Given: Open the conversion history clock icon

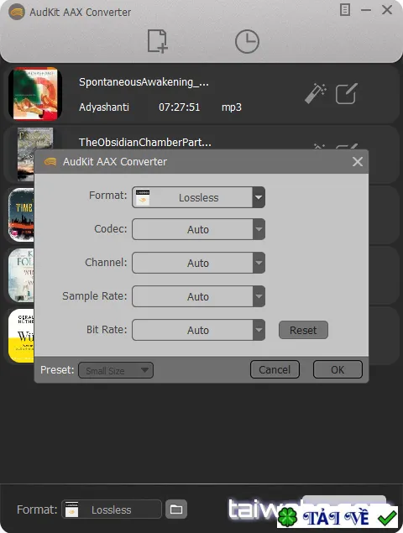Looking at the screenshot, I should [247, 41].
